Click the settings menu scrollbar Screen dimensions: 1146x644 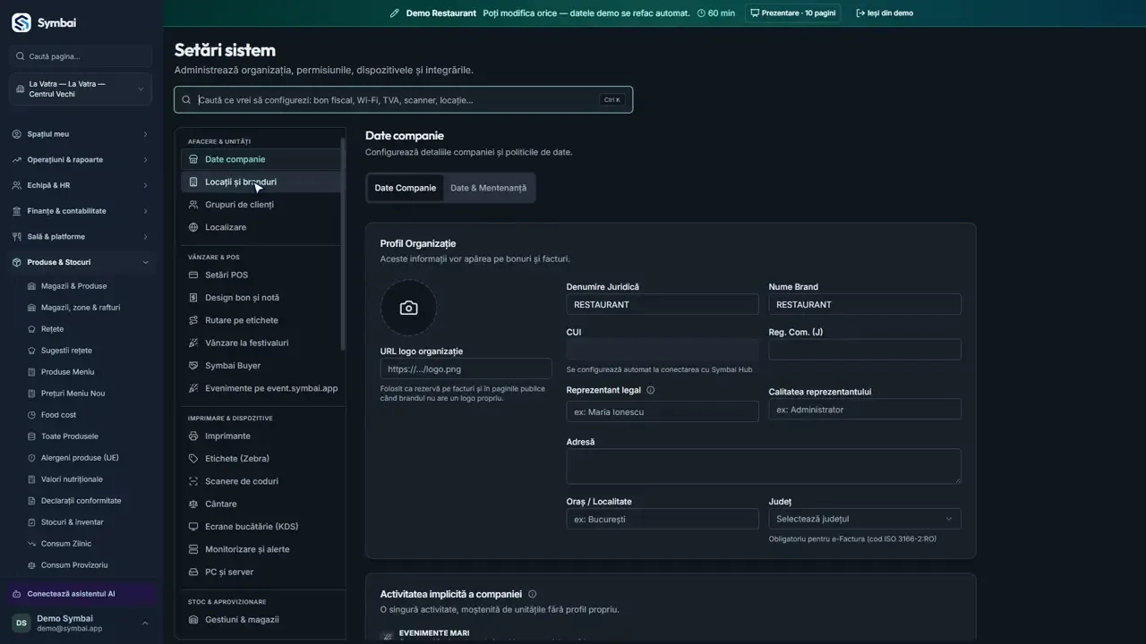(x=343, y=243)
